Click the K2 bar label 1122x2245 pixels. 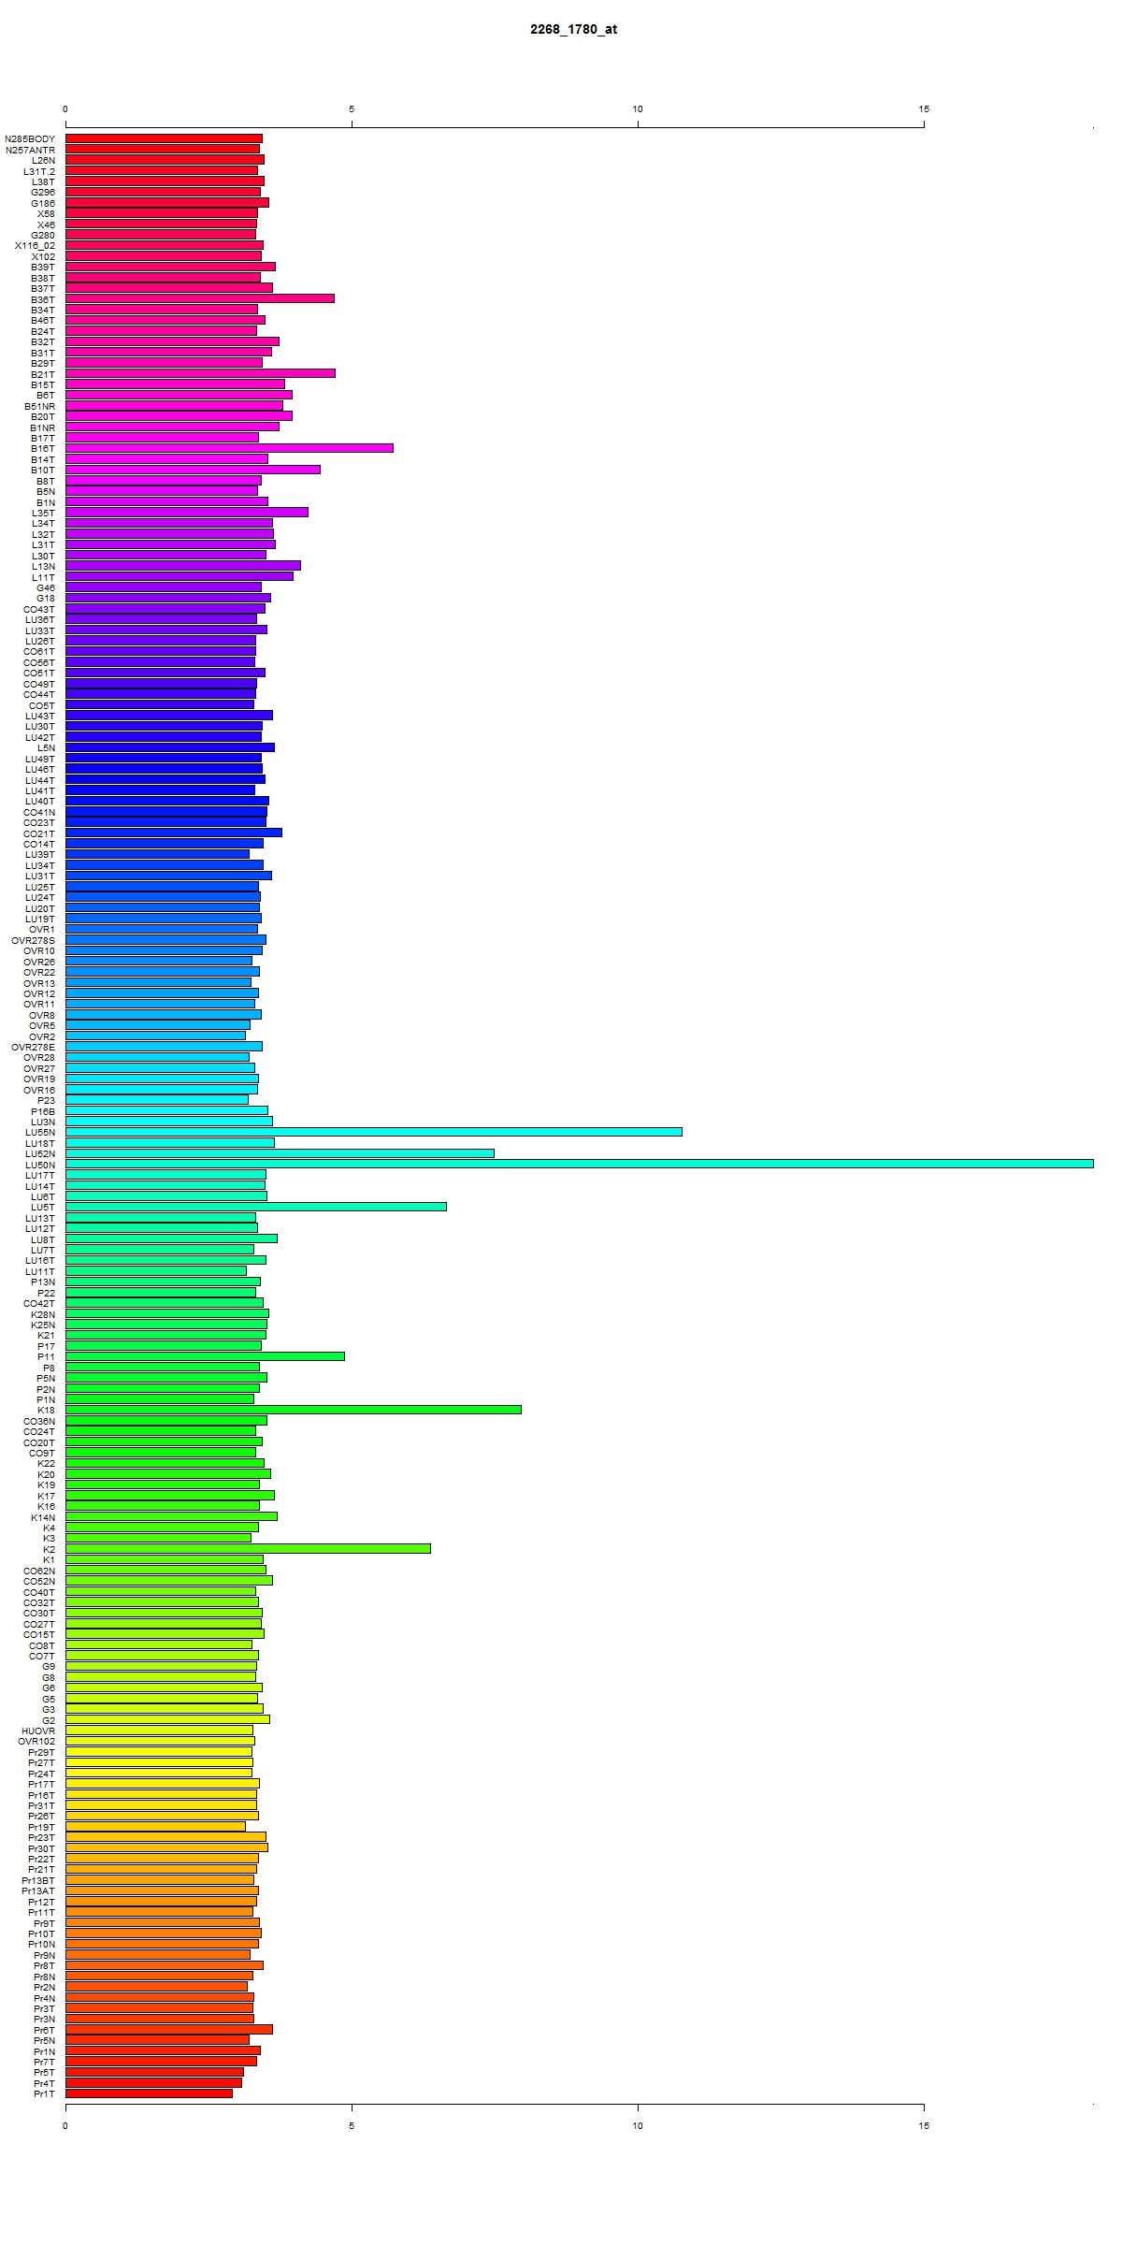(x=49, y=1550)
